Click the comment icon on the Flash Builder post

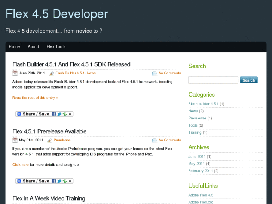(155, 74)
